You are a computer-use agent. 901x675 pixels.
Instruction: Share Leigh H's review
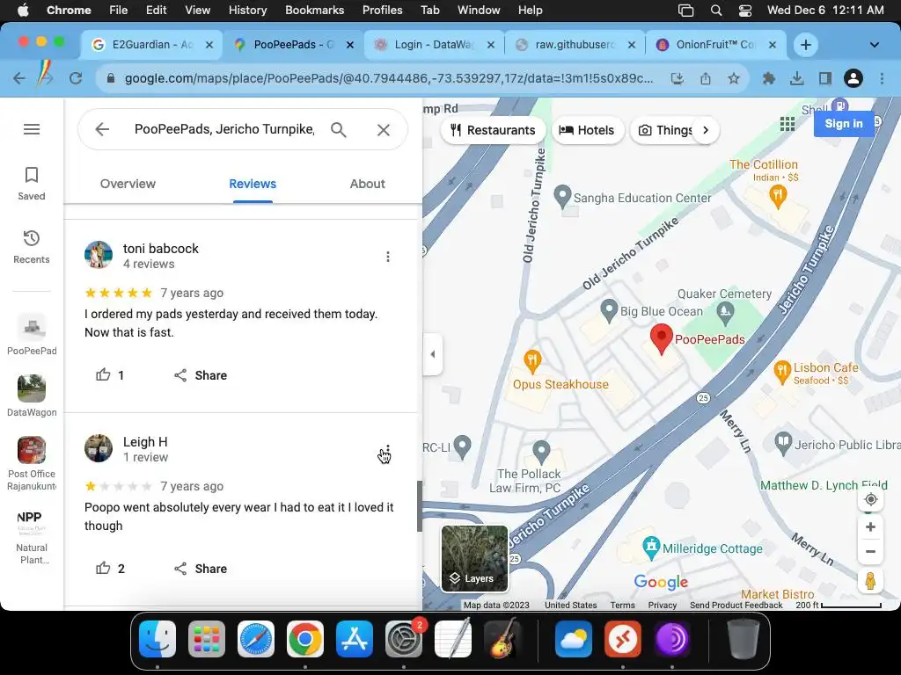point(201,569)
